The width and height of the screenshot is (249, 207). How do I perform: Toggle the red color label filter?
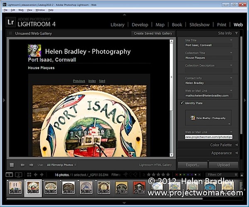176,175
